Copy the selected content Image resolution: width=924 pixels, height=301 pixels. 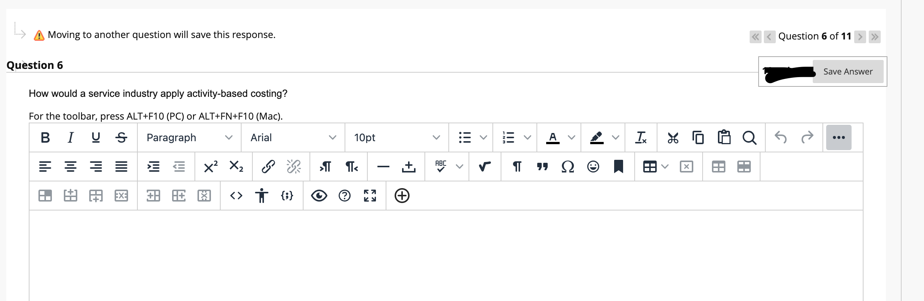coord(698,137)
